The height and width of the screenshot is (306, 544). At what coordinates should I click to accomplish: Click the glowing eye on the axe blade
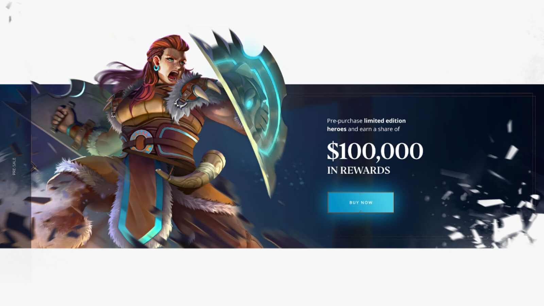coord(250,102)
